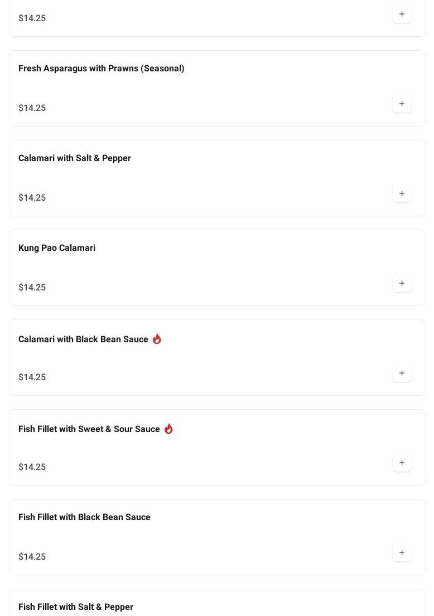The width and height of the screenshot is (434, 616).
Task: Click spicy flame icon on Calamari Black Bean
Action: point(157,338)
